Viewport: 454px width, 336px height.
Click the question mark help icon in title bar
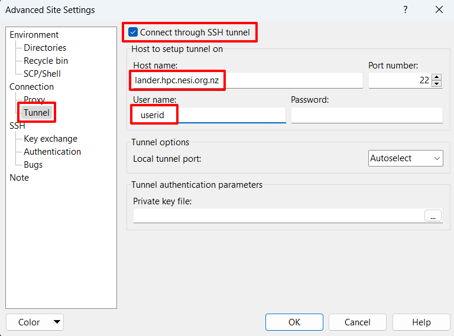click(406, 9)
